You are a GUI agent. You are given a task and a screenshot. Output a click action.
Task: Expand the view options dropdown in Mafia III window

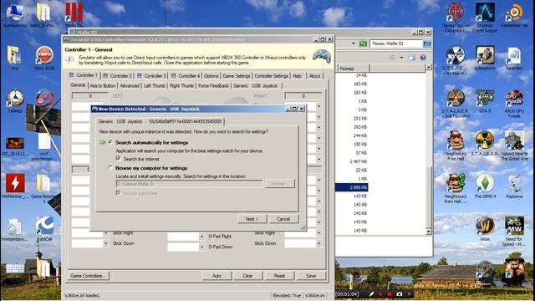click(401, 58)
